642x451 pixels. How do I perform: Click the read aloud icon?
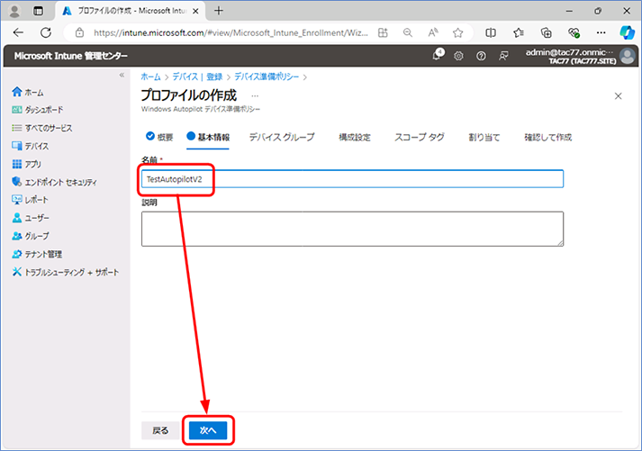(433, 32)
